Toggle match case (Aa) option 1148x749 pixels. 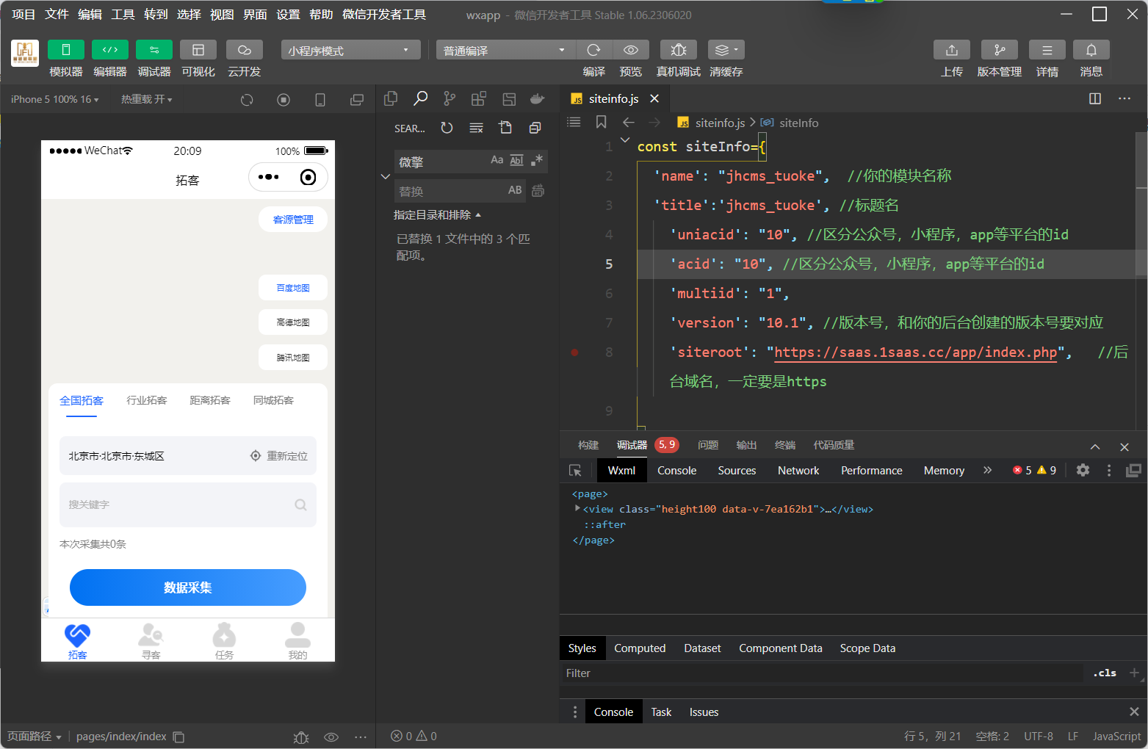pos(497,160)
